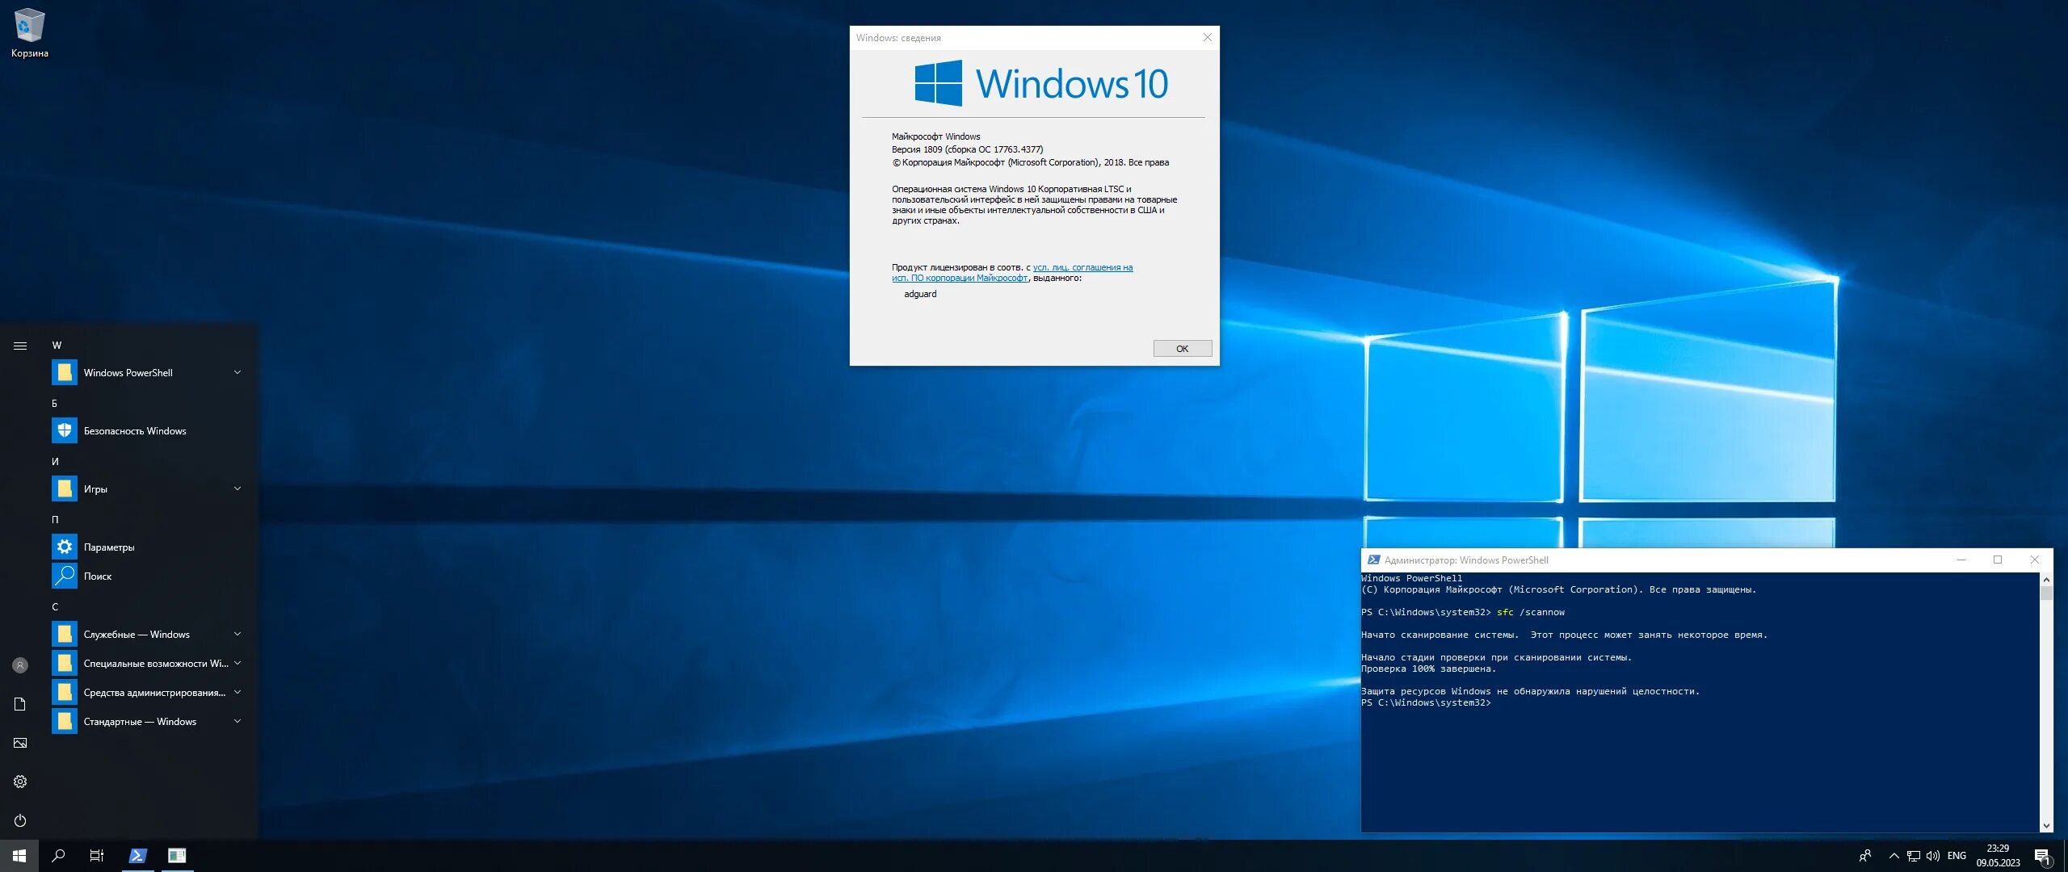Click PowerShell scrollbar up arrow
This screenshot has width=2068, height=872.
2046,580
